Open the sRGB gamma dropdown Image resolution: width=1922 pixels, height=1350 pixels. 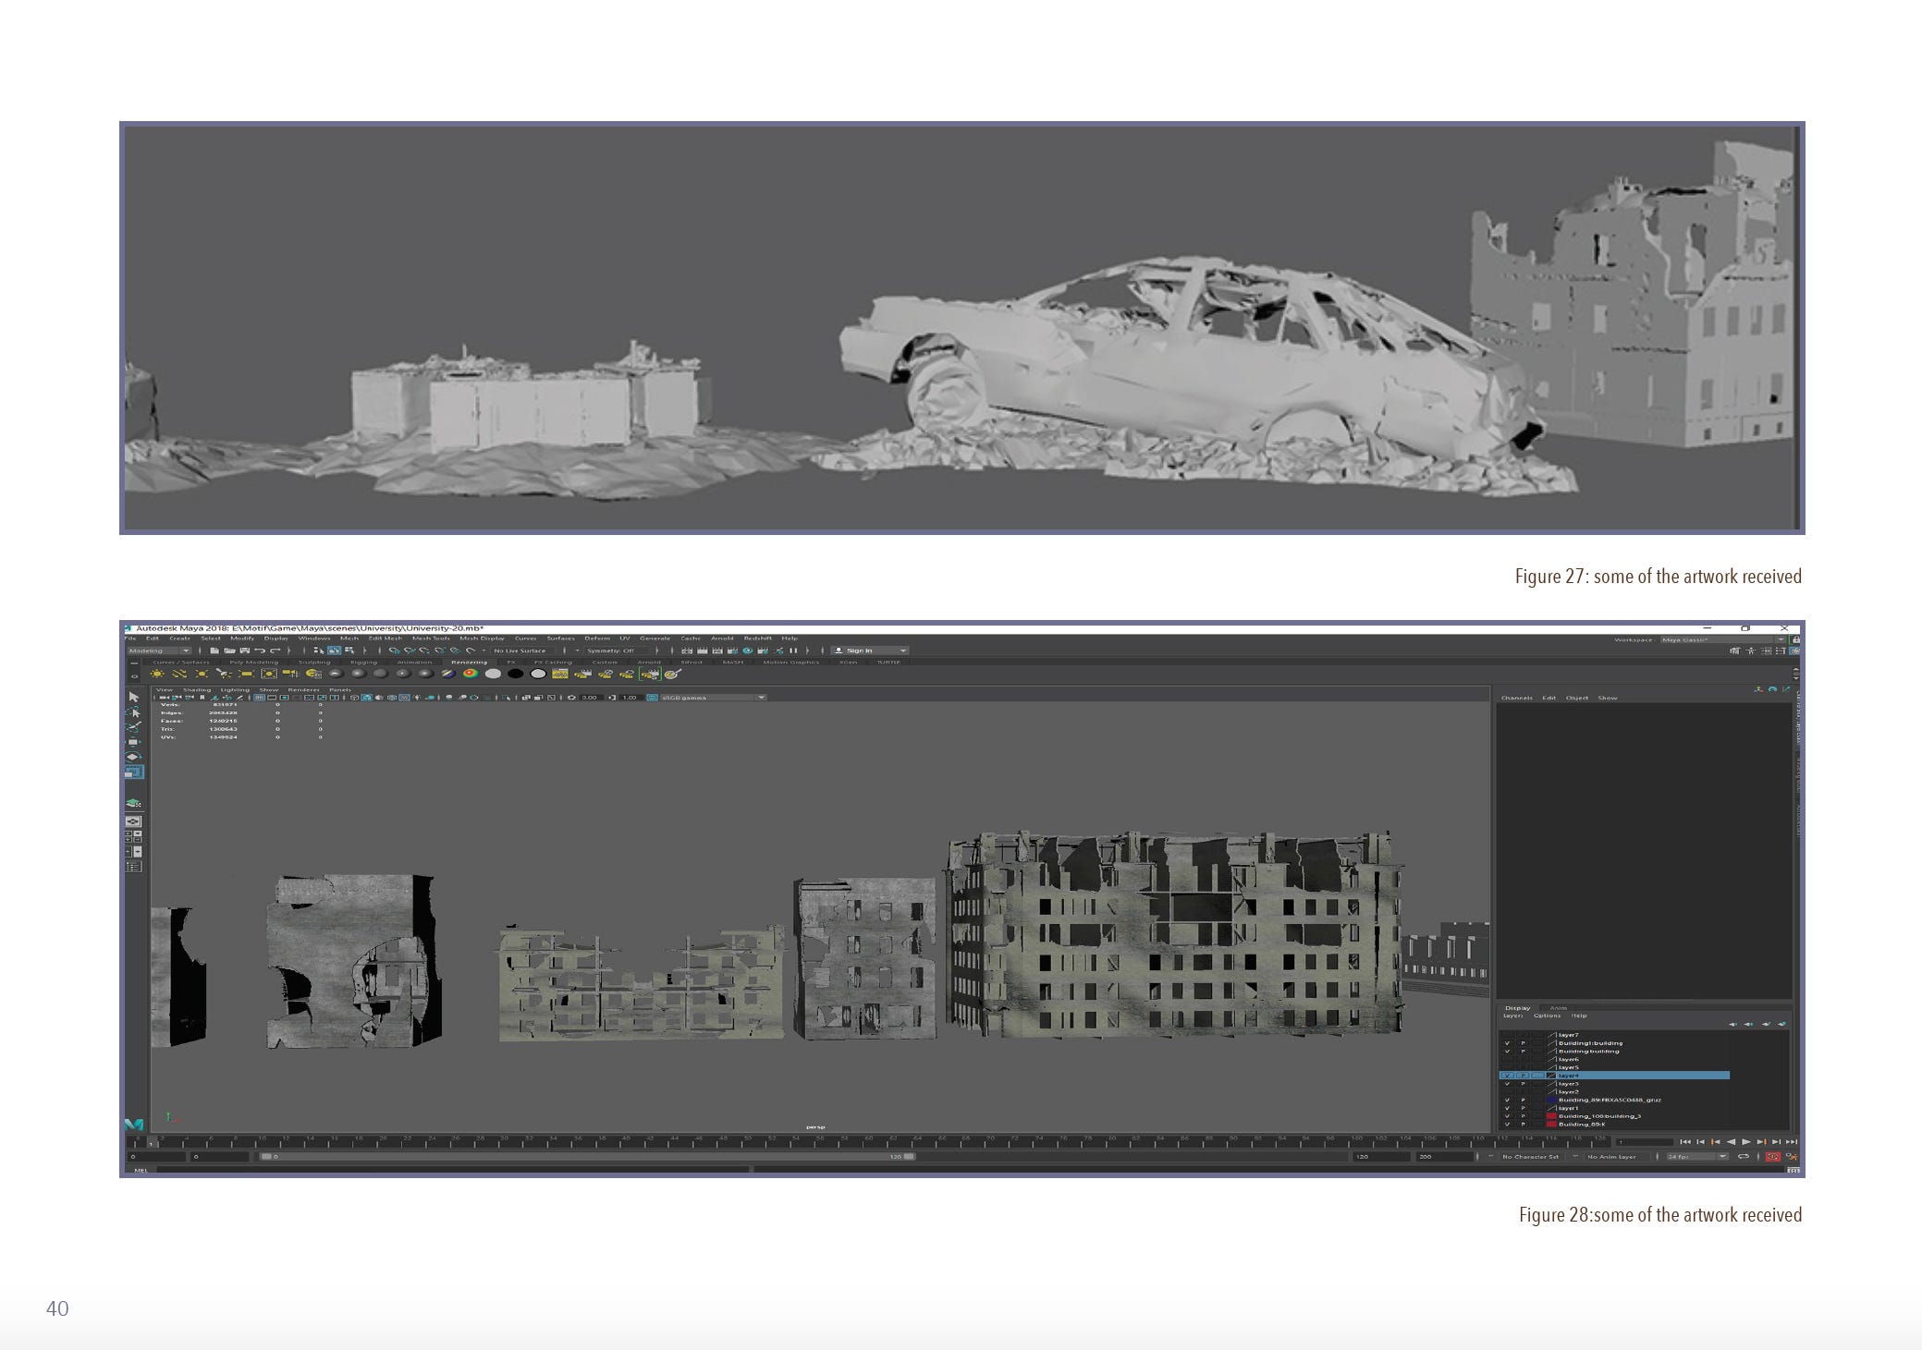pyautogui.click(x=761, y=698)
